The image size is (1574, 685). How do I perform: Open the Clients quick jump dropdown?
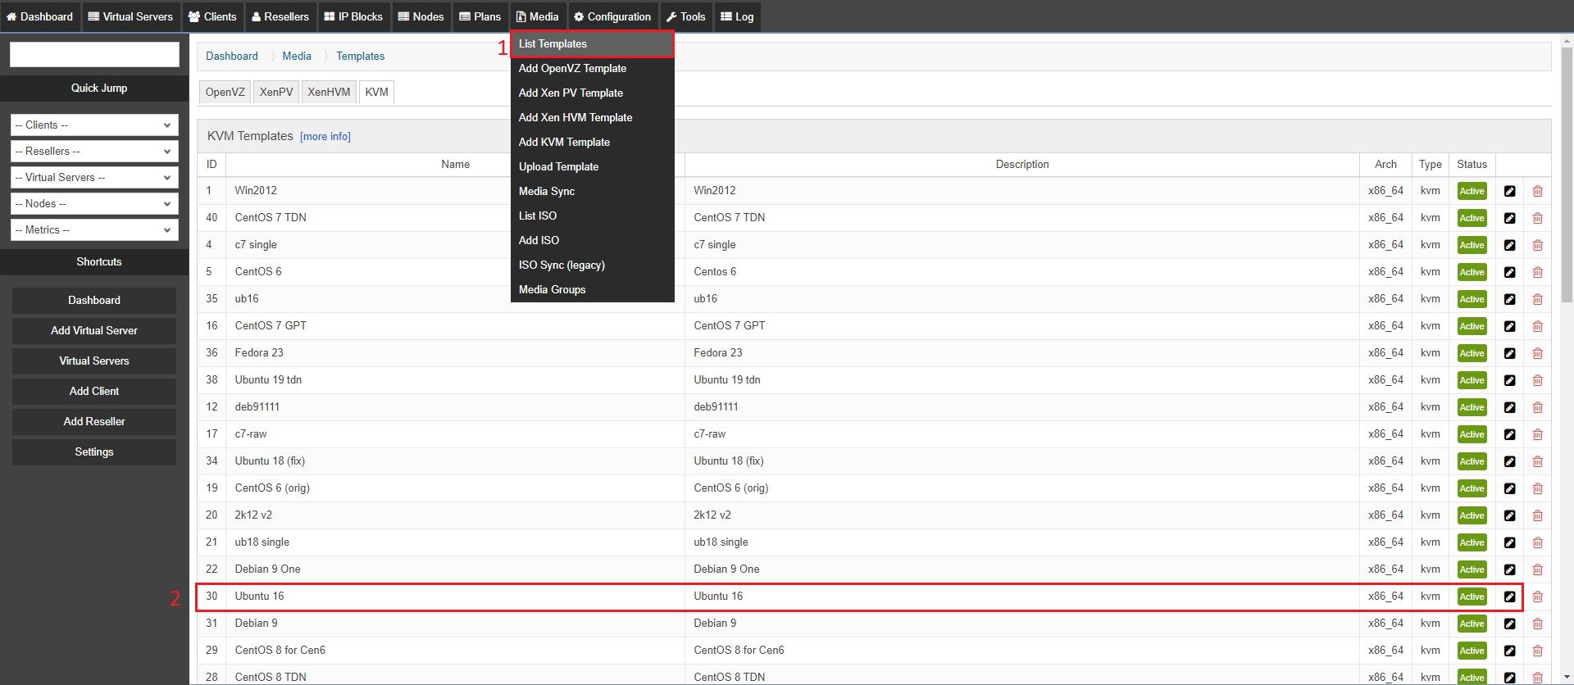(94, 125)
